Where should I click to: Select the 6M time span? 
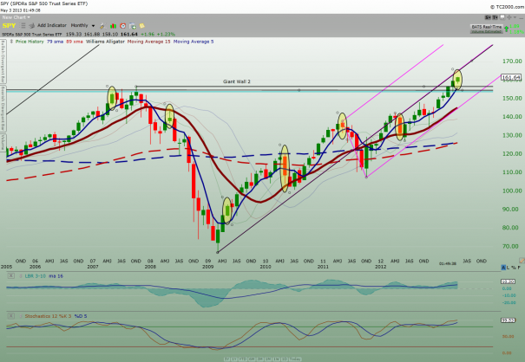pyautogui.click(x=252, y=359)
